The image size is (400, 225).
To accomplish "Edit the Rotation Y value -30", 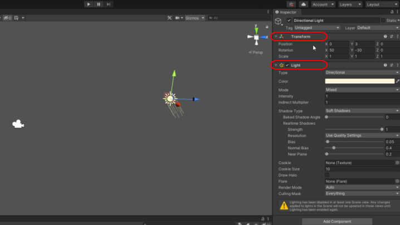I will tap(364, 50).
